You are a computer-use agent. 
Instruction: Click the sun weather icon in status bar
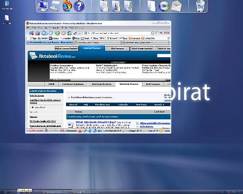161,131
